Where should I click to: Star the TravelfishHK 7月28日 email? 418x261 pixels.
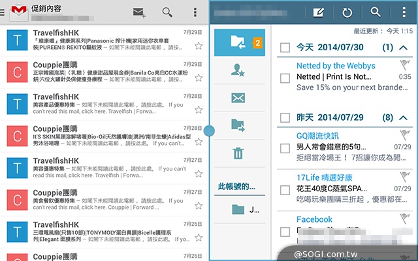[x=199, y=110]
